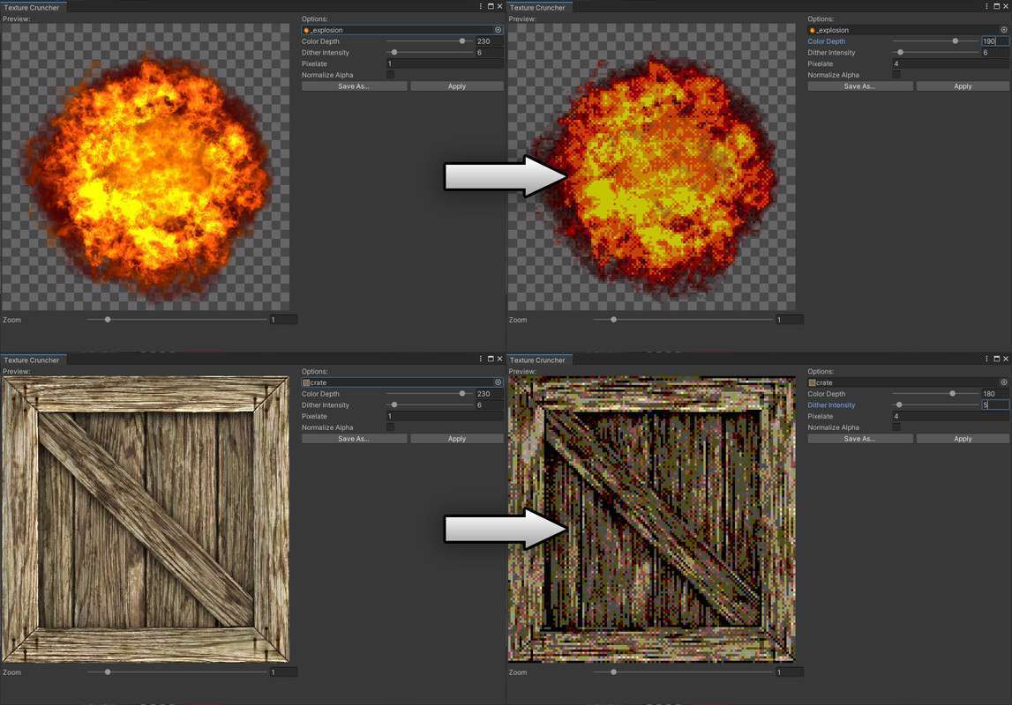This screenshot has height=705, width=1012.
Task: Close the pixelated crate Texture Cruncher window
Action: 1006,359
